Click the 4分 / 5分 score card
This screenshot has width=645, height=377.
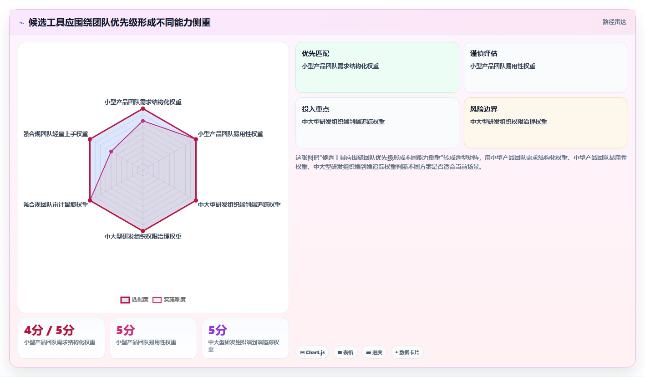[x=61, y=338]
